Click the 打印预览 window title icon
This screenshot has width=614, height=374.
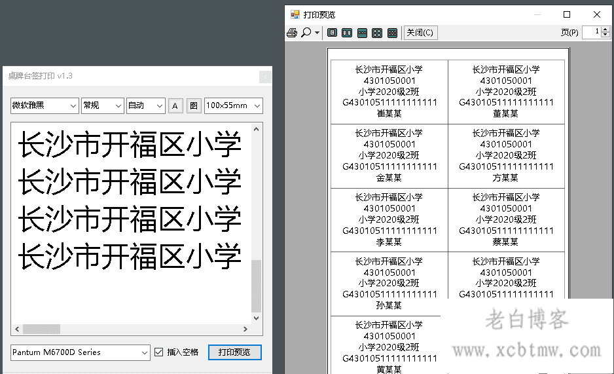point(295,15)
